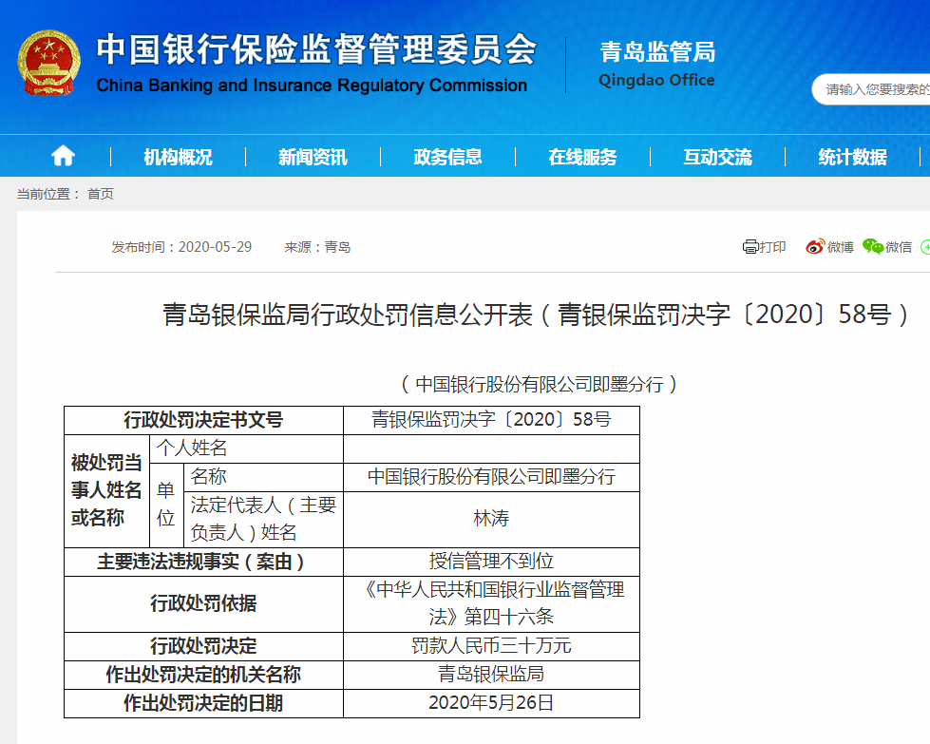Click the 微信 share link
Viewport: 930px width, 744px height.
[899, 247]
